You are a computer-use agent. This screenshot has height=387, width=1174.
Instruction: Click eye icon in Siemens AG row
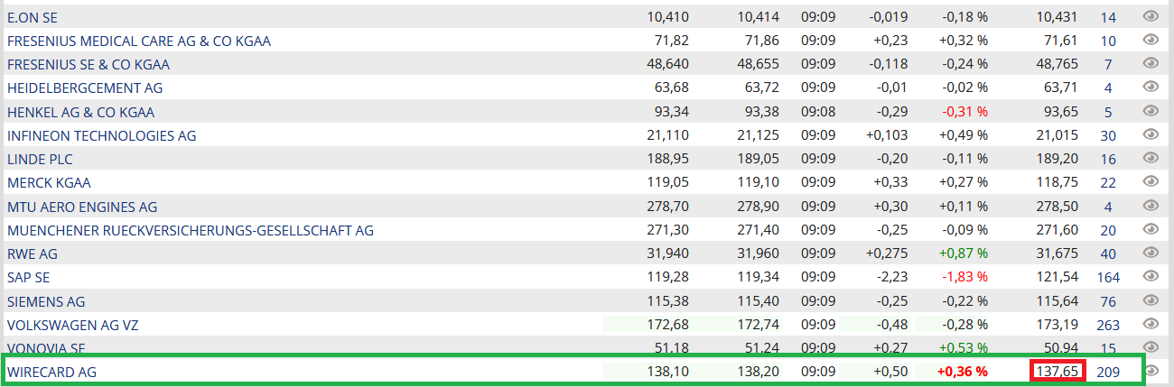pyautogui.click(x=1150, y=300)
